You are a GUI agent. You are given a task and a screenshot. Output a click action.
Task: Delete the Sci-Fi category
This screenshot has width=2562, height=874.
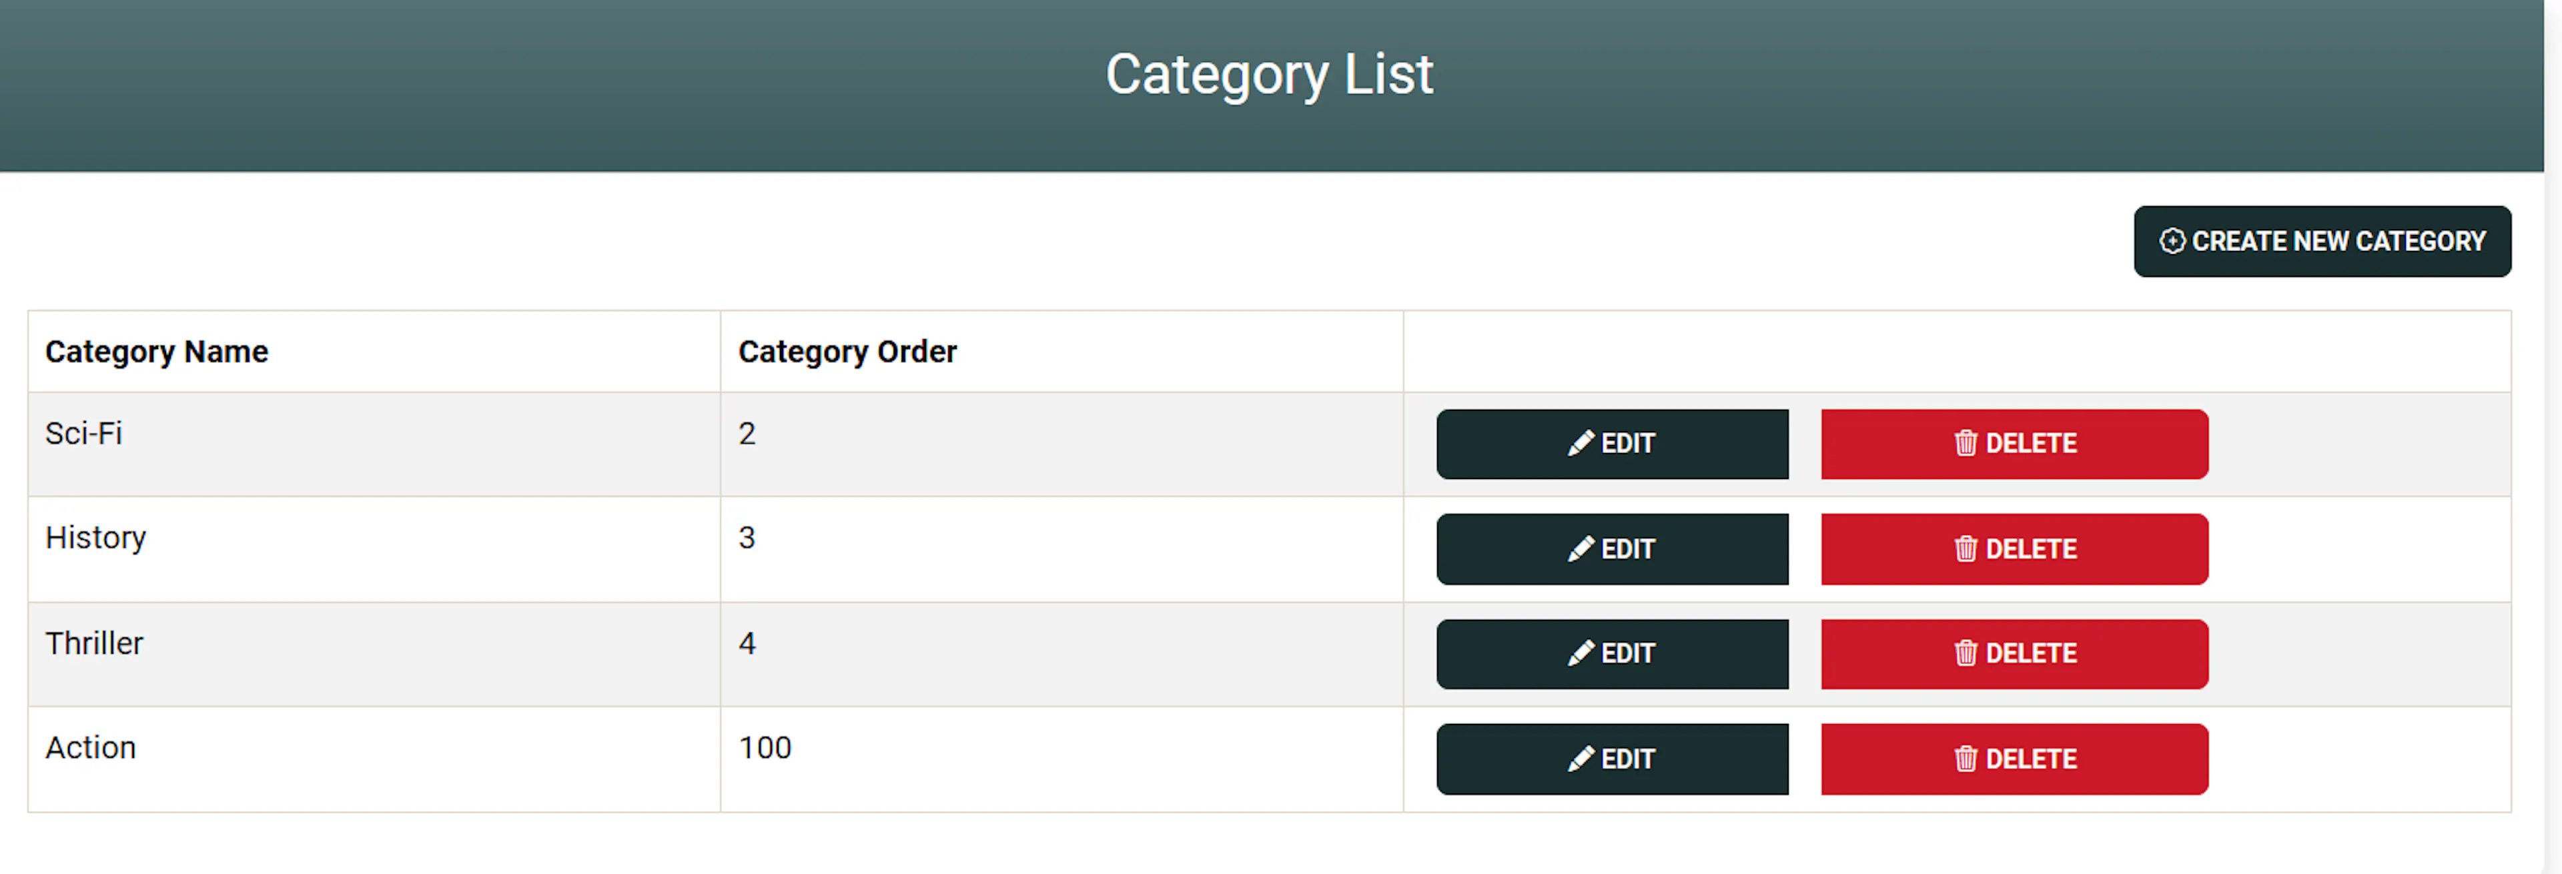(2014, 444)
